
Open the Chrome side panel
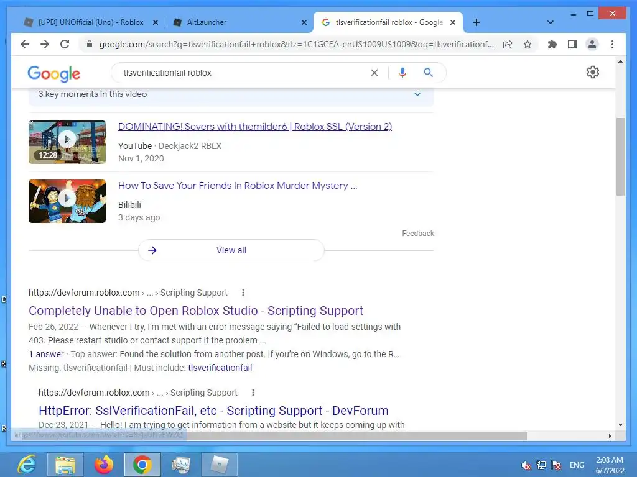[x=572, y=44]
